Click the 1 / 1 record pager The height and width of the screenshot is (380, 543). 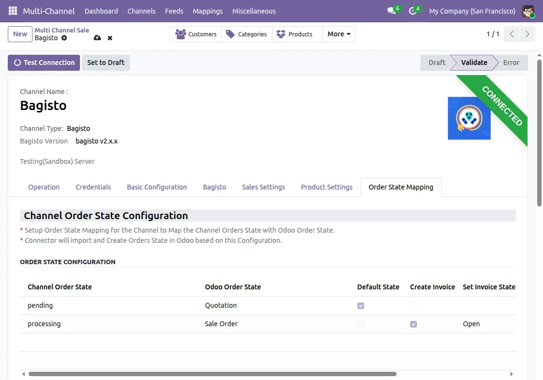(x=493, y=34)
